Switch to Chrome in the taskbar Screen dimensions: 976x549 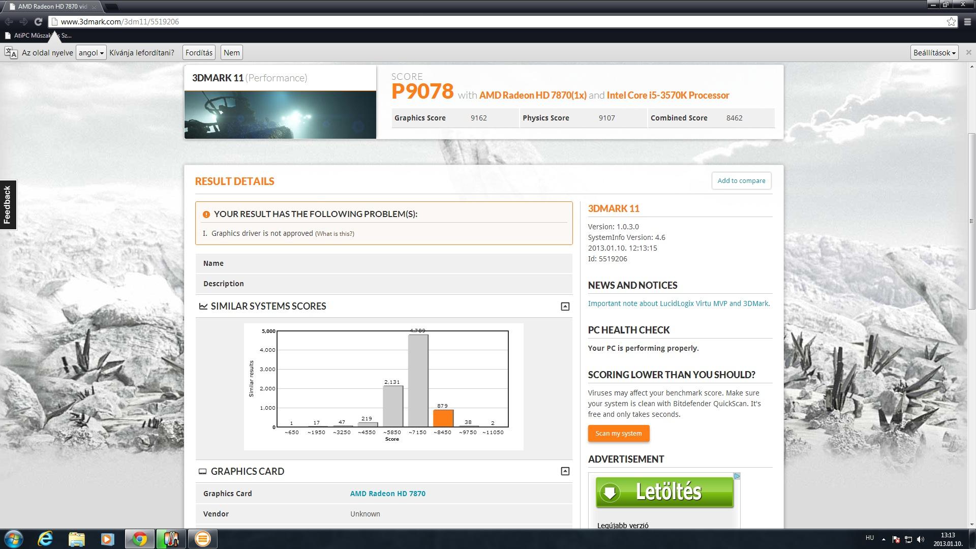[x=140, y=539]
